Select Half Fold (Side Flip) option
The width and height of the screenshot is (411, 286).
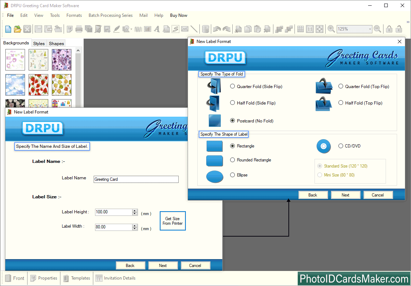233,103
